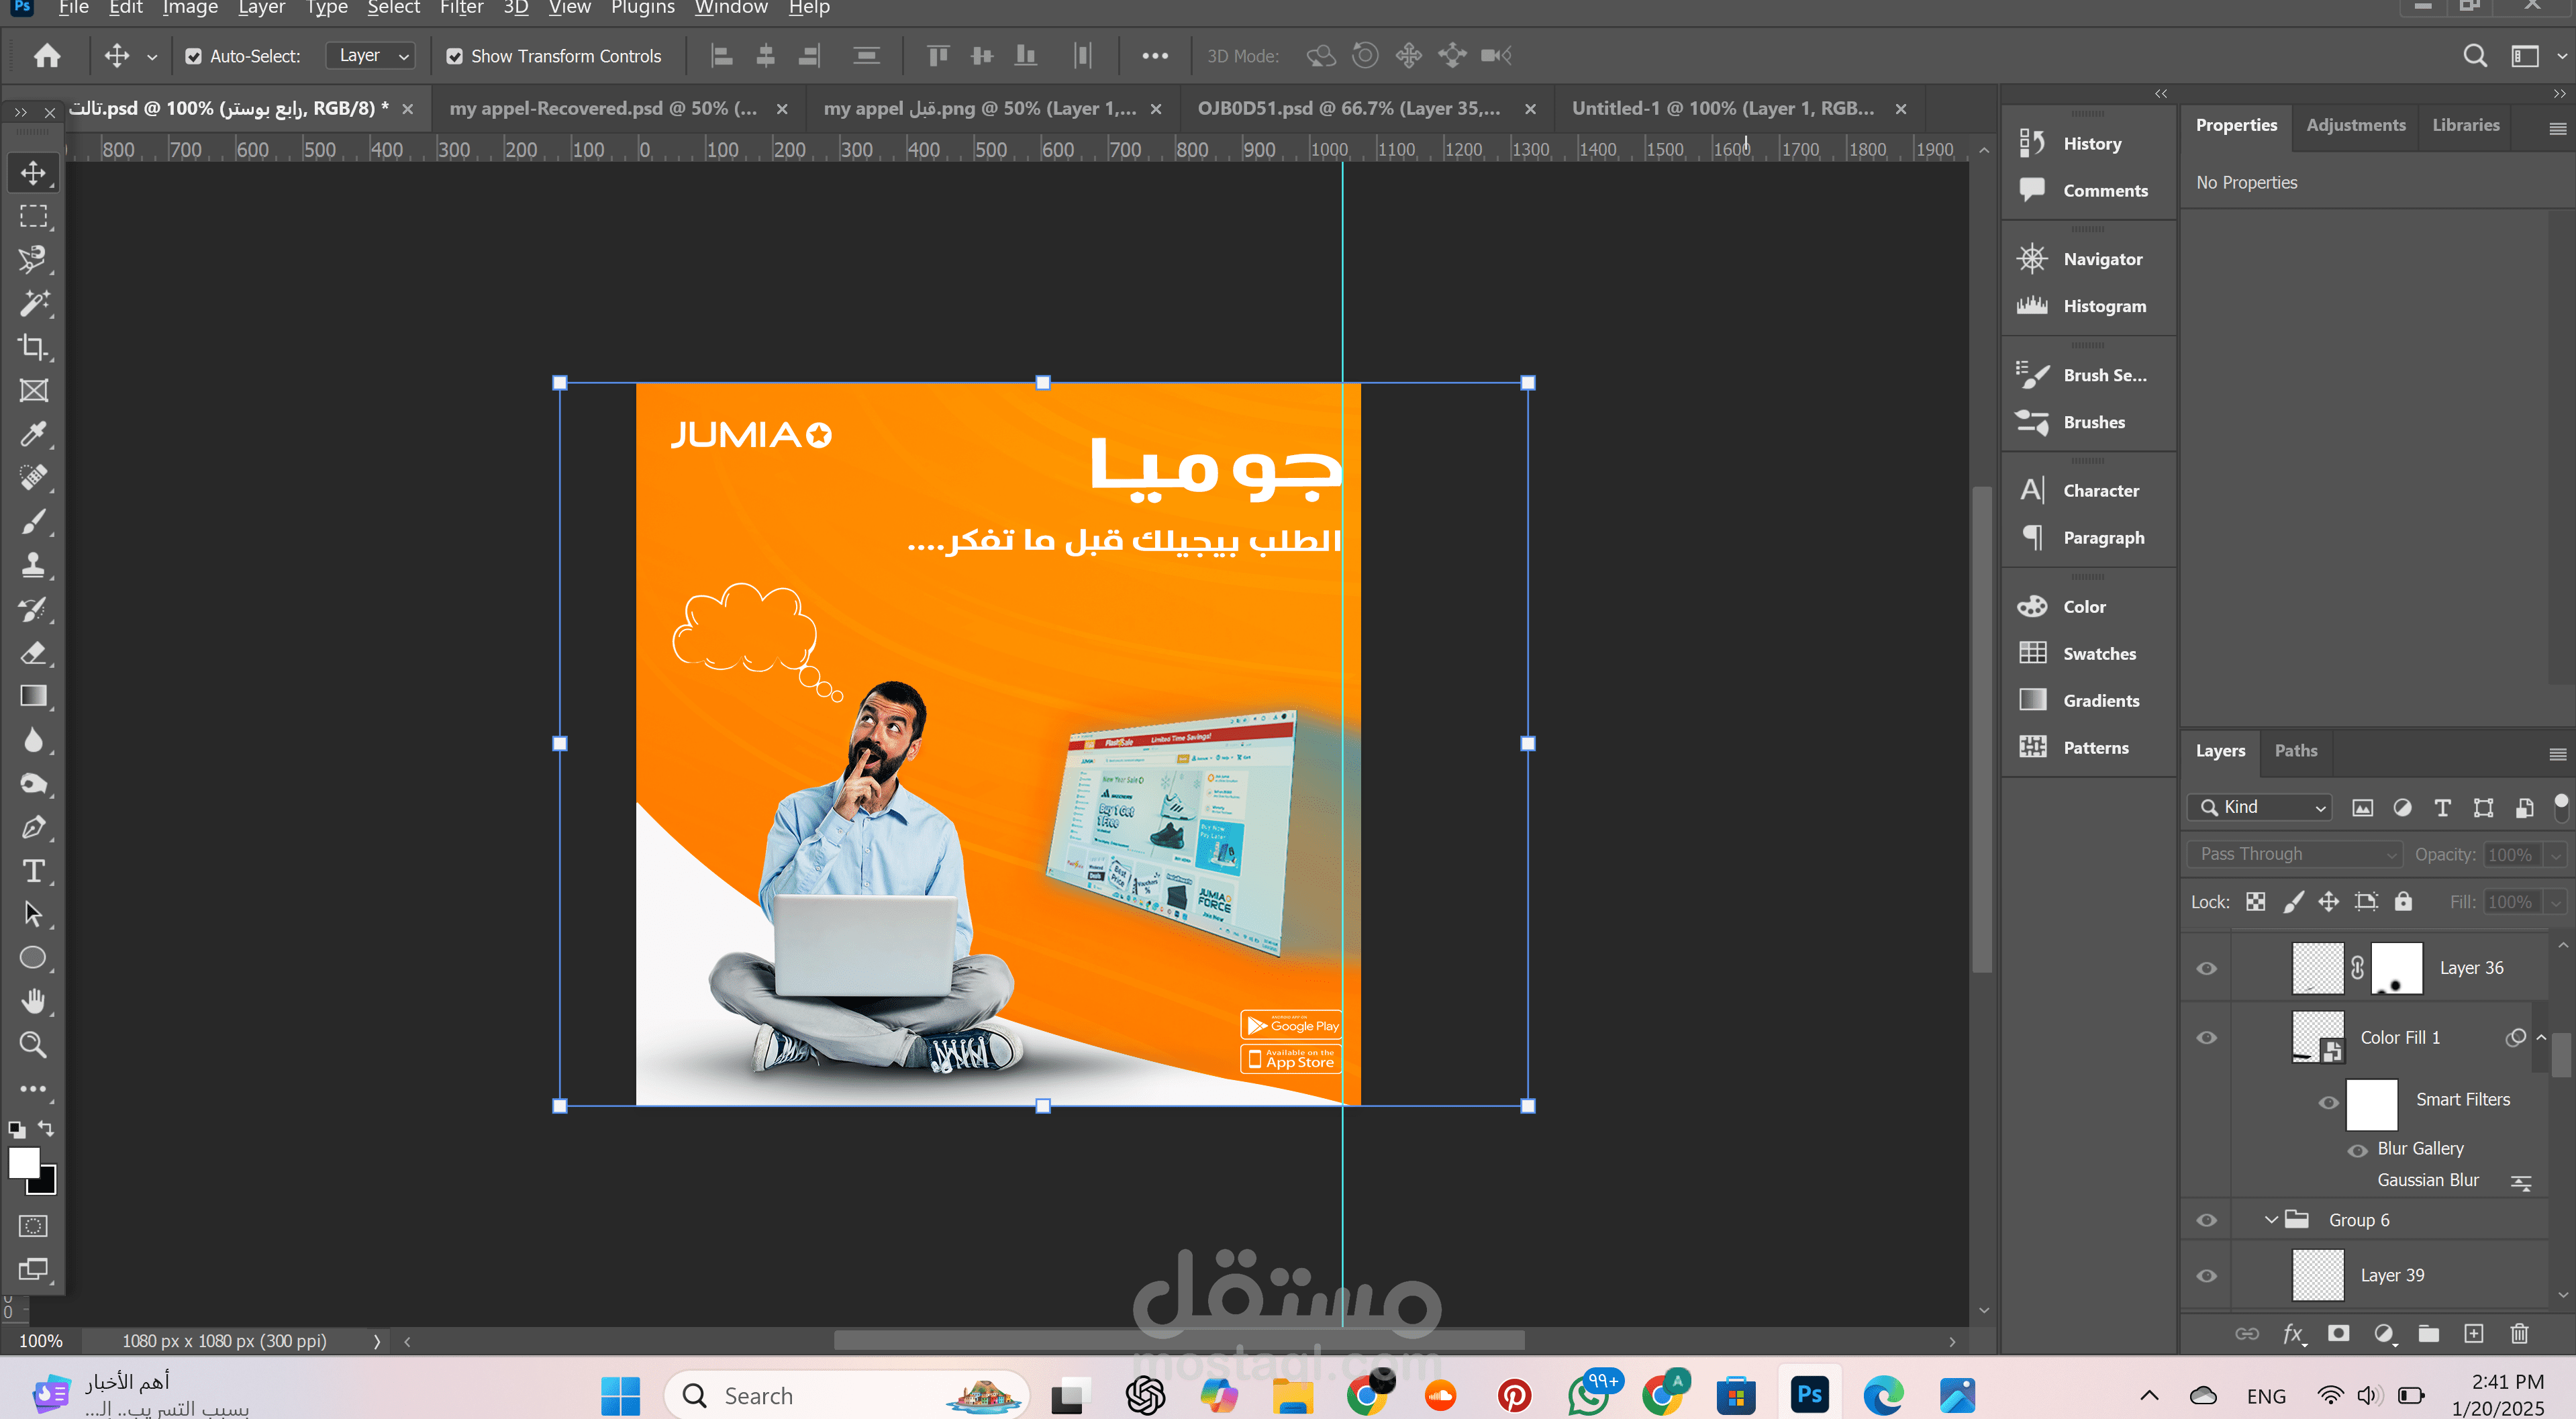Choose the Horizontal Type tool
This screenshot has width=2576, height=1419.
tap(33, 871)
